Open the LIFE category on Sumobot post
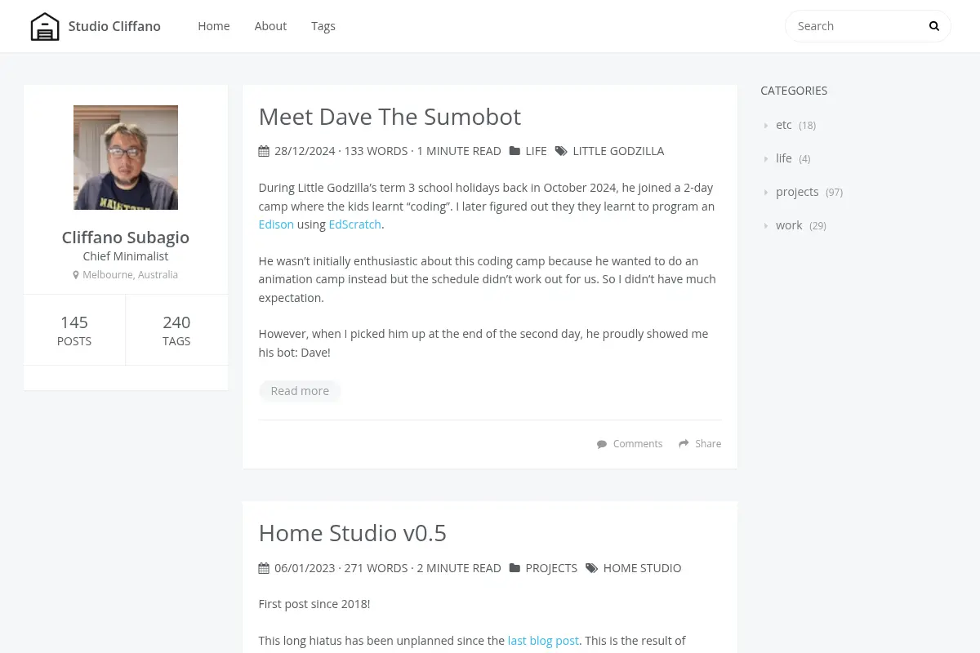 coord(537,151)
